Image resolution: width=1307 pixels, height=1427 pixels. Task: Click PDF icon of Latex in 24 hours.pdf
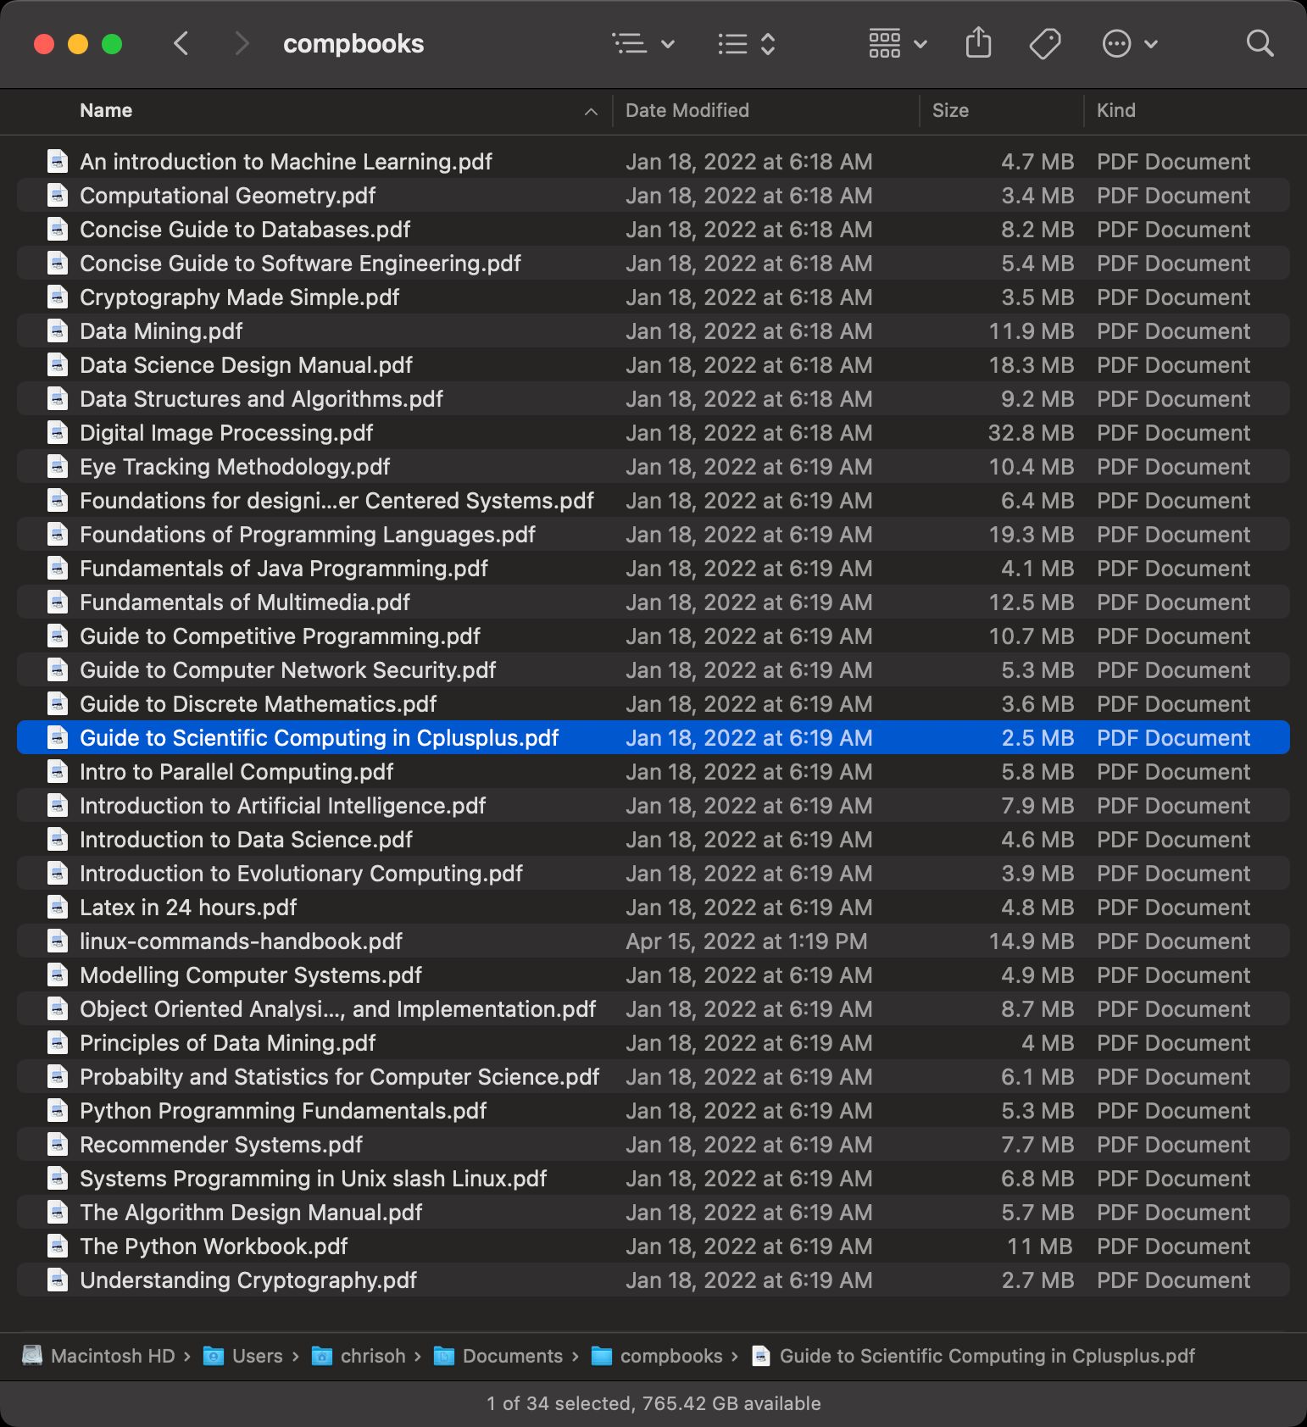pos(58,907)
